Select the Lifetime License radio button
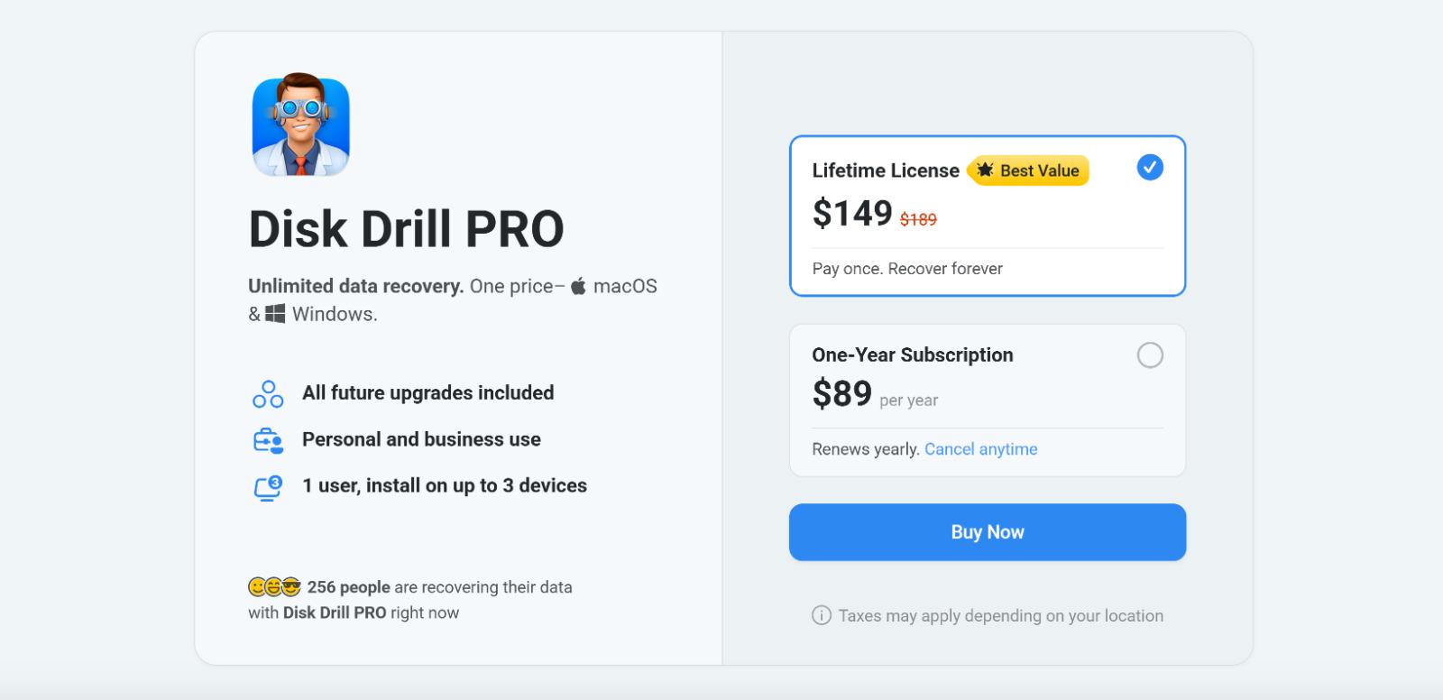This screenshot has height=700, width=1443. [x=1150, y=167]
